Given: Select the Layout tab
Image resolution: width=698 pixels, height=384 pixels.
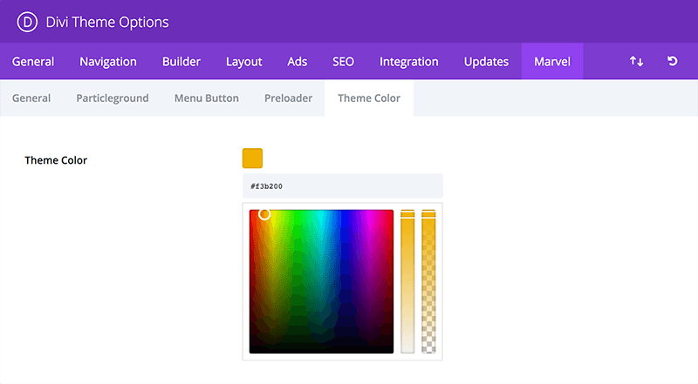Looking at the screenshot, I should (x=244, y=61).
